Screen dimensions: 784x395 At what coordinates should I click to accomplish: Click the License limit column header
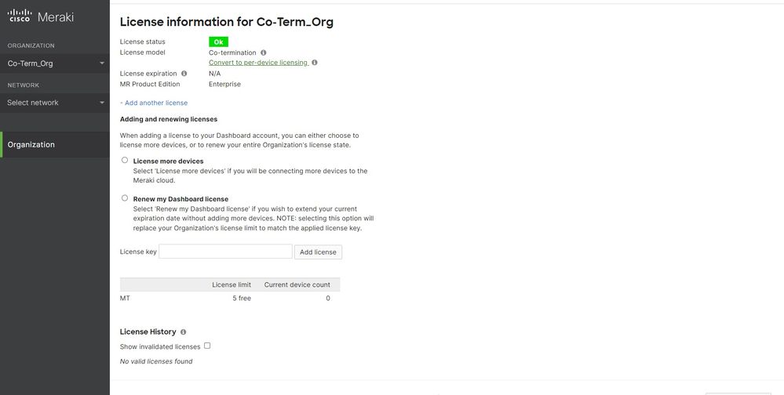click(232, 284)
